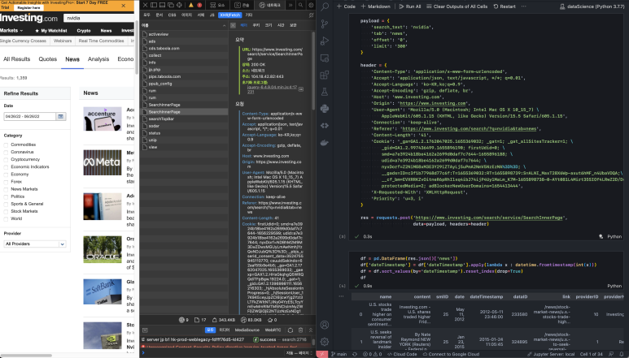The width and height of the screenshot is (629, 358).
Task: Click the nvidia search box
Action: point(98,18)
